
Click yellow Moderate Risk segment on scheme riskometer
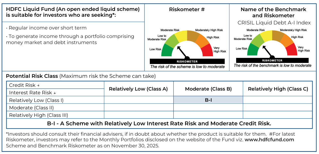181,35
